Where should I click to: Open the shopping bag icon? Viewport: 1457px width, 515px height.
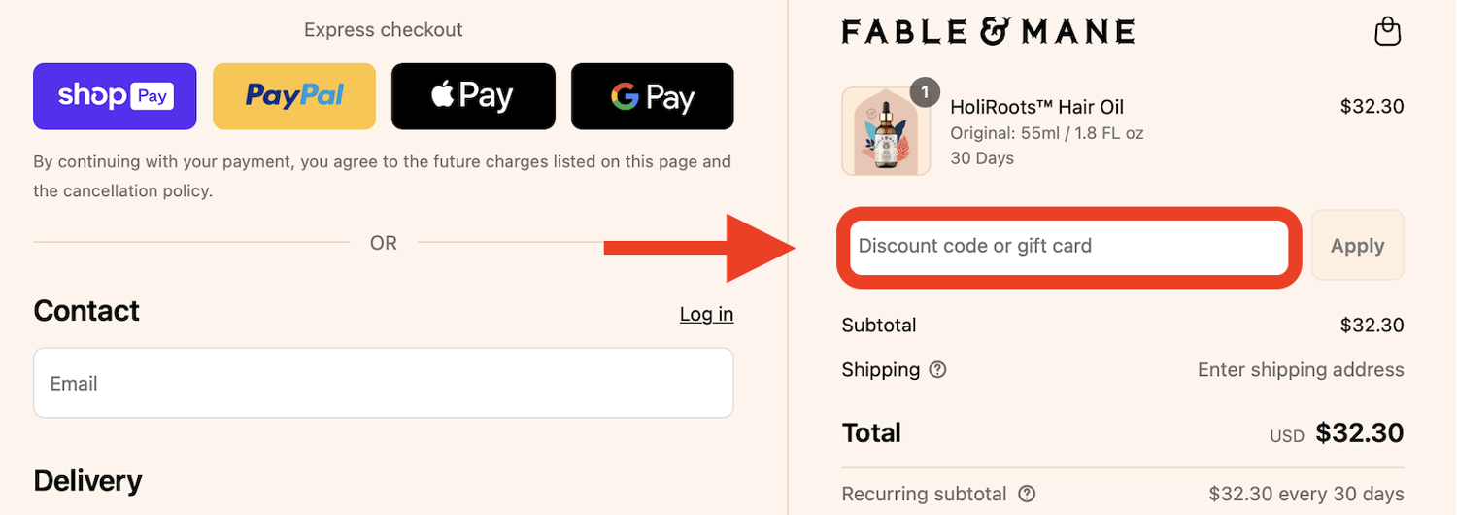point(1388,31)
